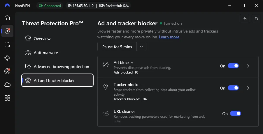Click the IP: 185.65.50.112 text
Screen dimensions: 263x134
tap(81, 6)
